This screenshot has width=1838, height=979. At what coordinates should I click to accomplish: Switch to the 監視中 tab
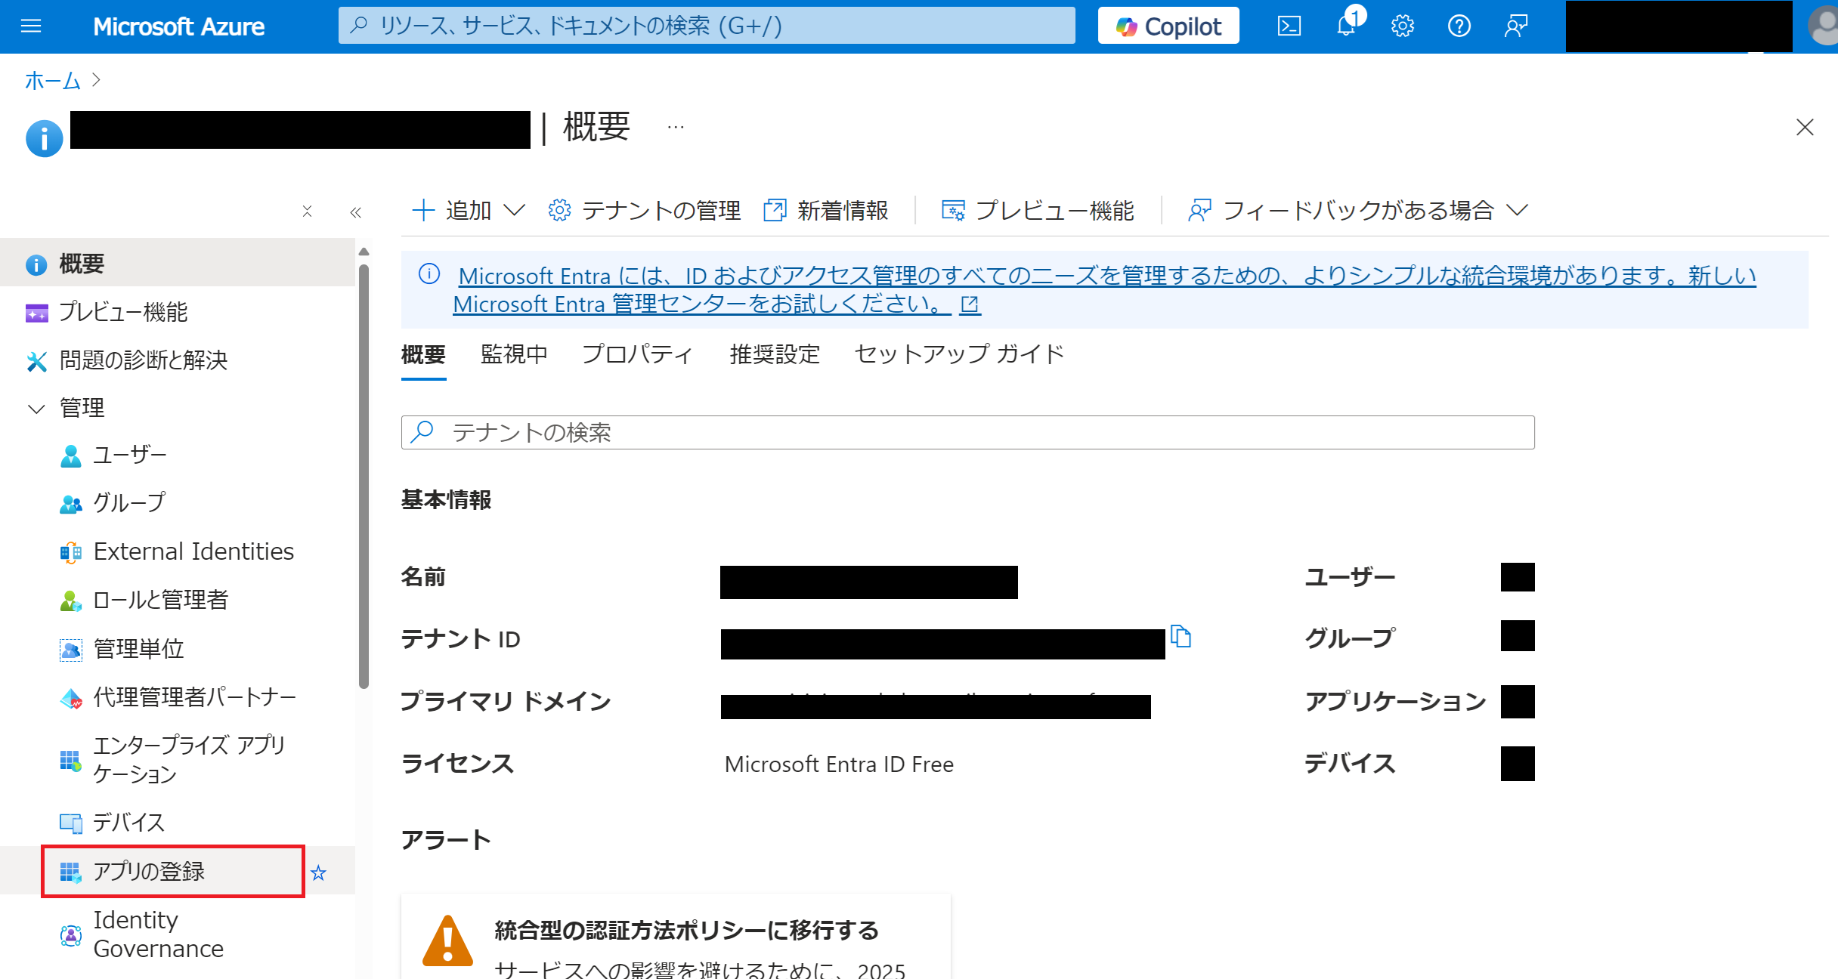(514, 354)
